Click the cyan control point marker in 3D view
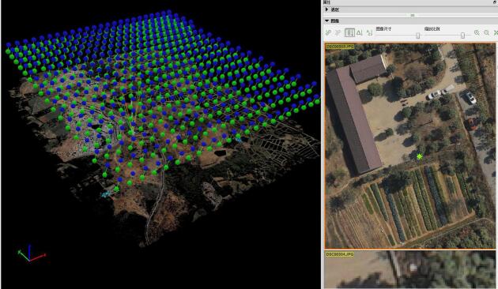Screen dimensions: 498x289 [106, 193]
